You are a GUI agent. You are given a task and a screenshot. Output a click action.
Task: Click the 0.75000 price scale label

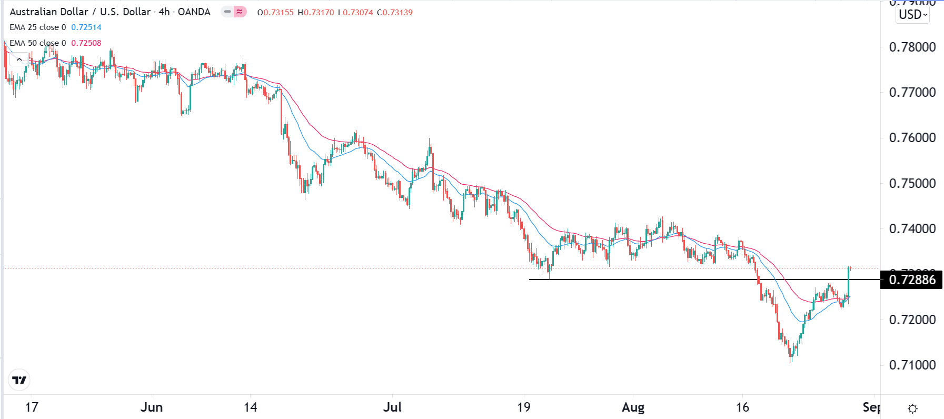tap(912, 184)
